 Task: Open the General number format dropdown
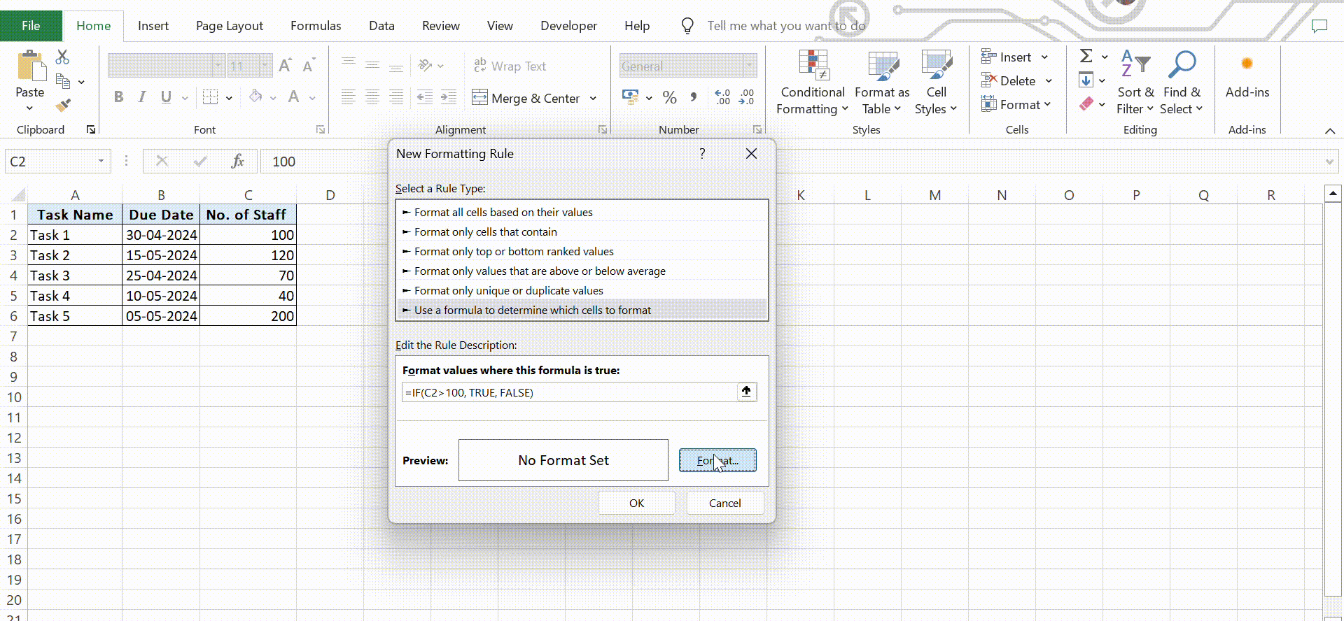tap(750, 66)
